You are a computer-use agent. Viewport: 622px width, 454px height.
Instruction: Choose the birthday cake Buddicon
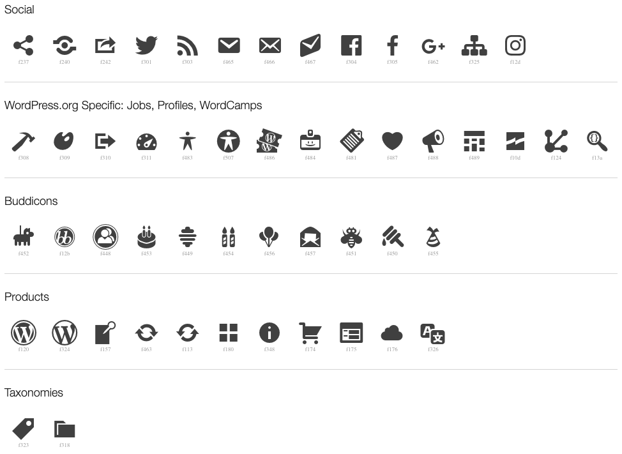(x=146, y=237)
